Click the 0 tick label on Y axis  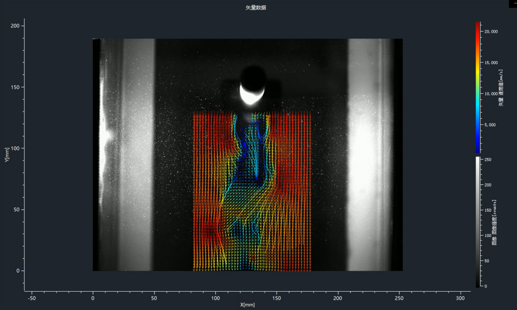point(18,271)
